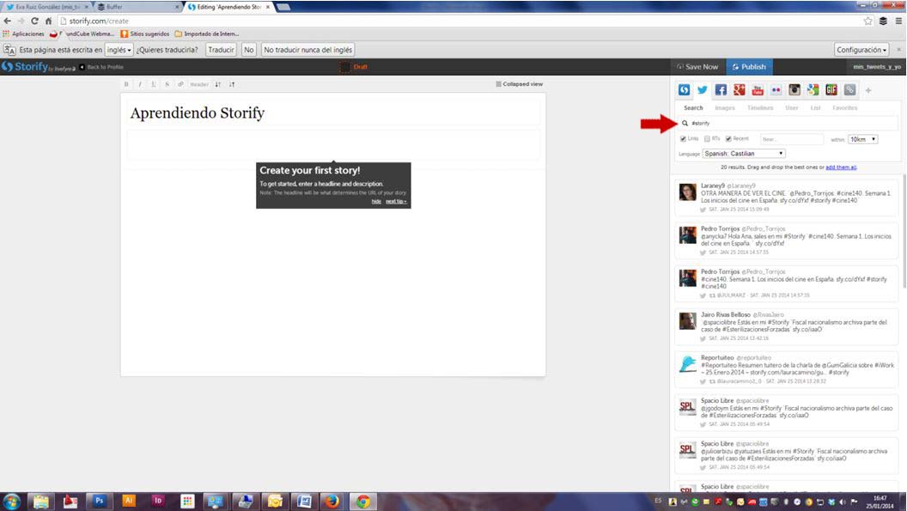Switch to the Flickr source icon
This screenshot has height=511, width=907.
[x=776, y=89]
